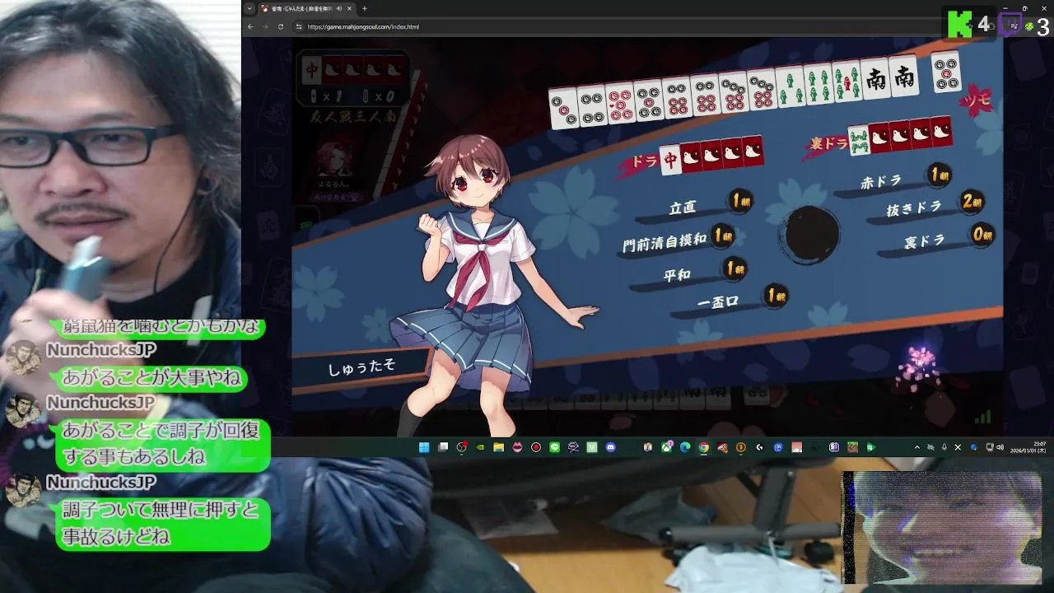
Task: Expand the system tray hidden icons chevron
Action: tap(916, 447)
